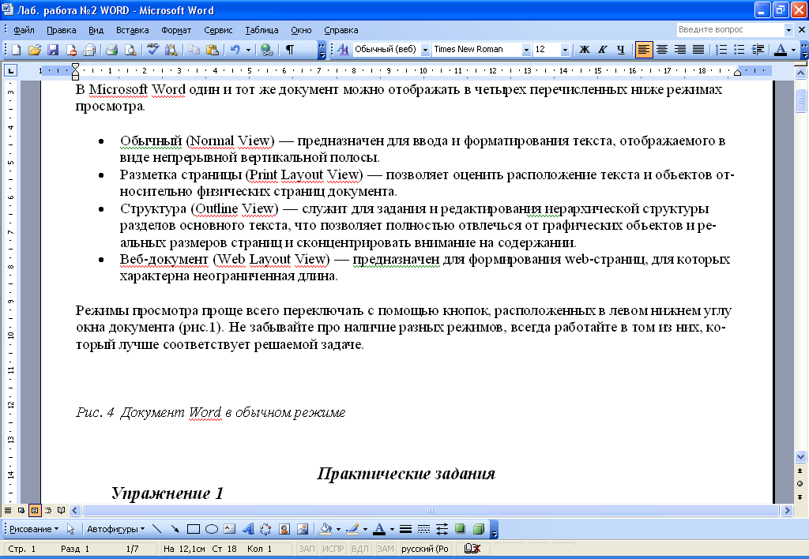This screenshot has width=809, height=559.
Task: Open the Вид menu
Action: (96, 30)
